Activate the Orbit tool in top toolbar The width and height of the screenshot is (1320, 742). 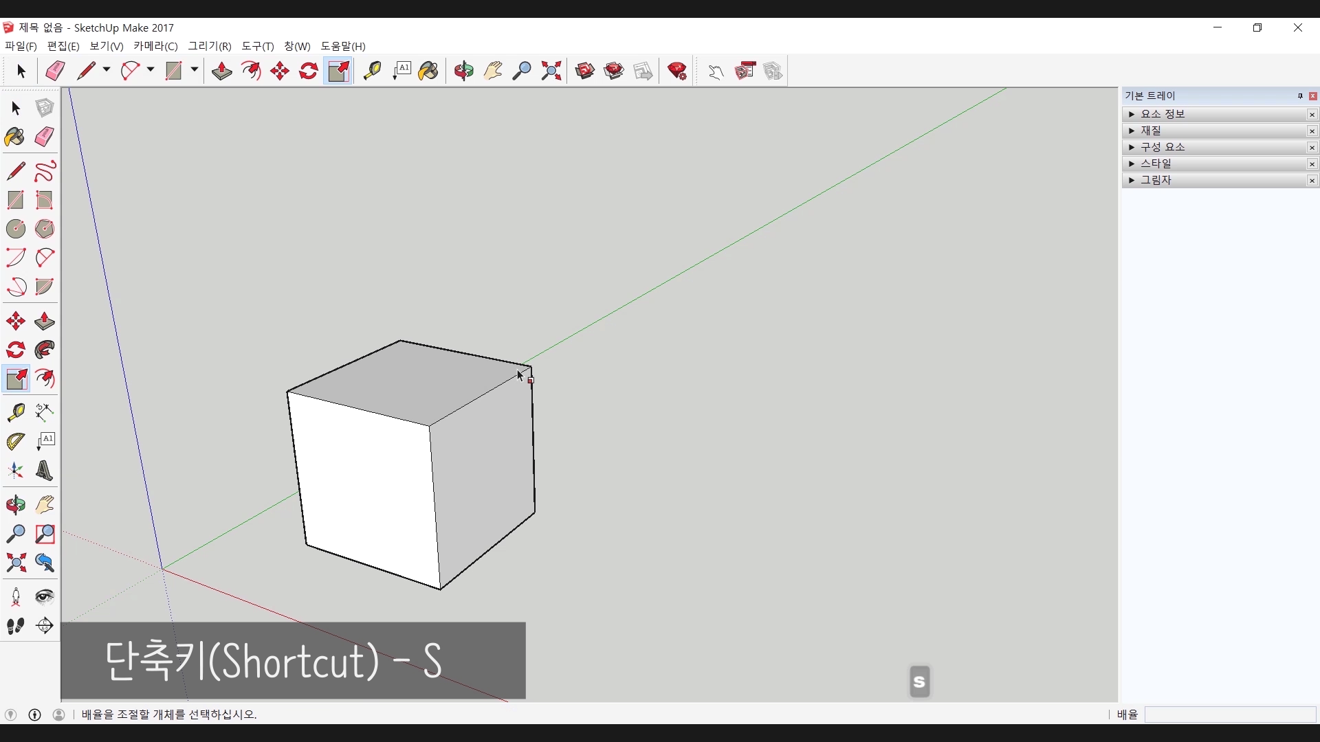[x=464, y=71]
